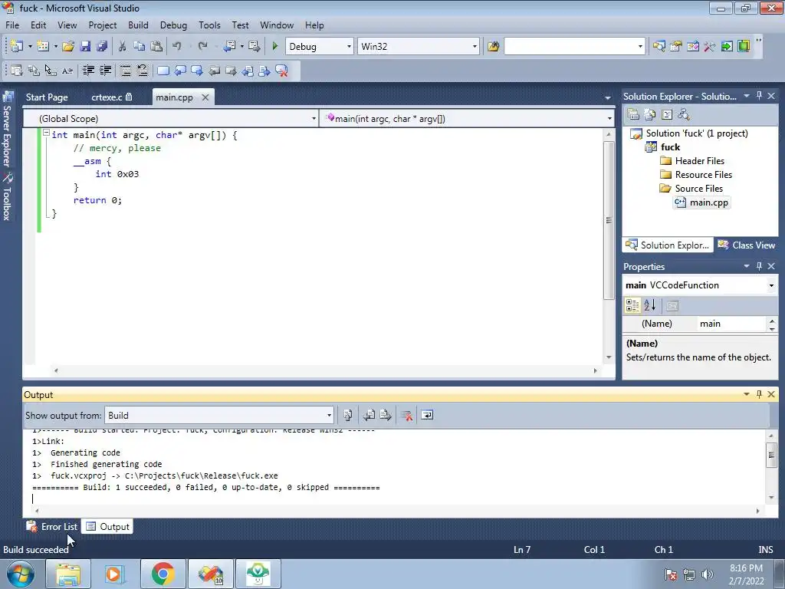Click the New Project toolbar icon
The image size is (785, 589).
(x=17, y=47)
